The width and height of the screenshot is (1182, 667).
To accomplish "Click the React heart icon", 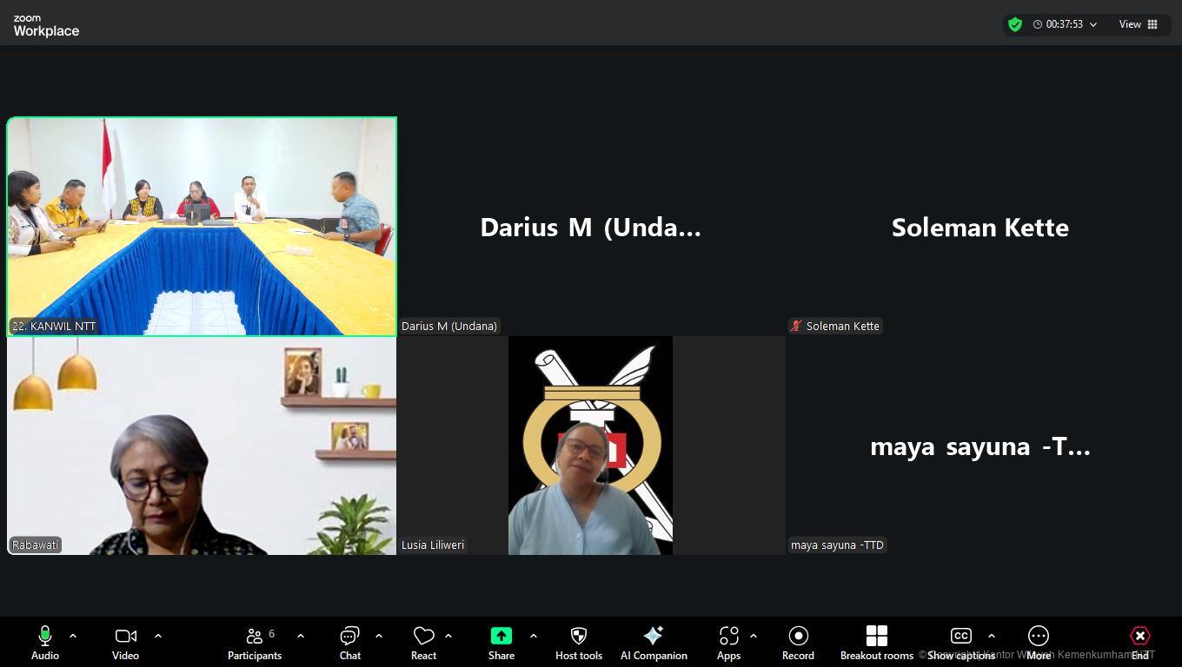I will (423, 643).
